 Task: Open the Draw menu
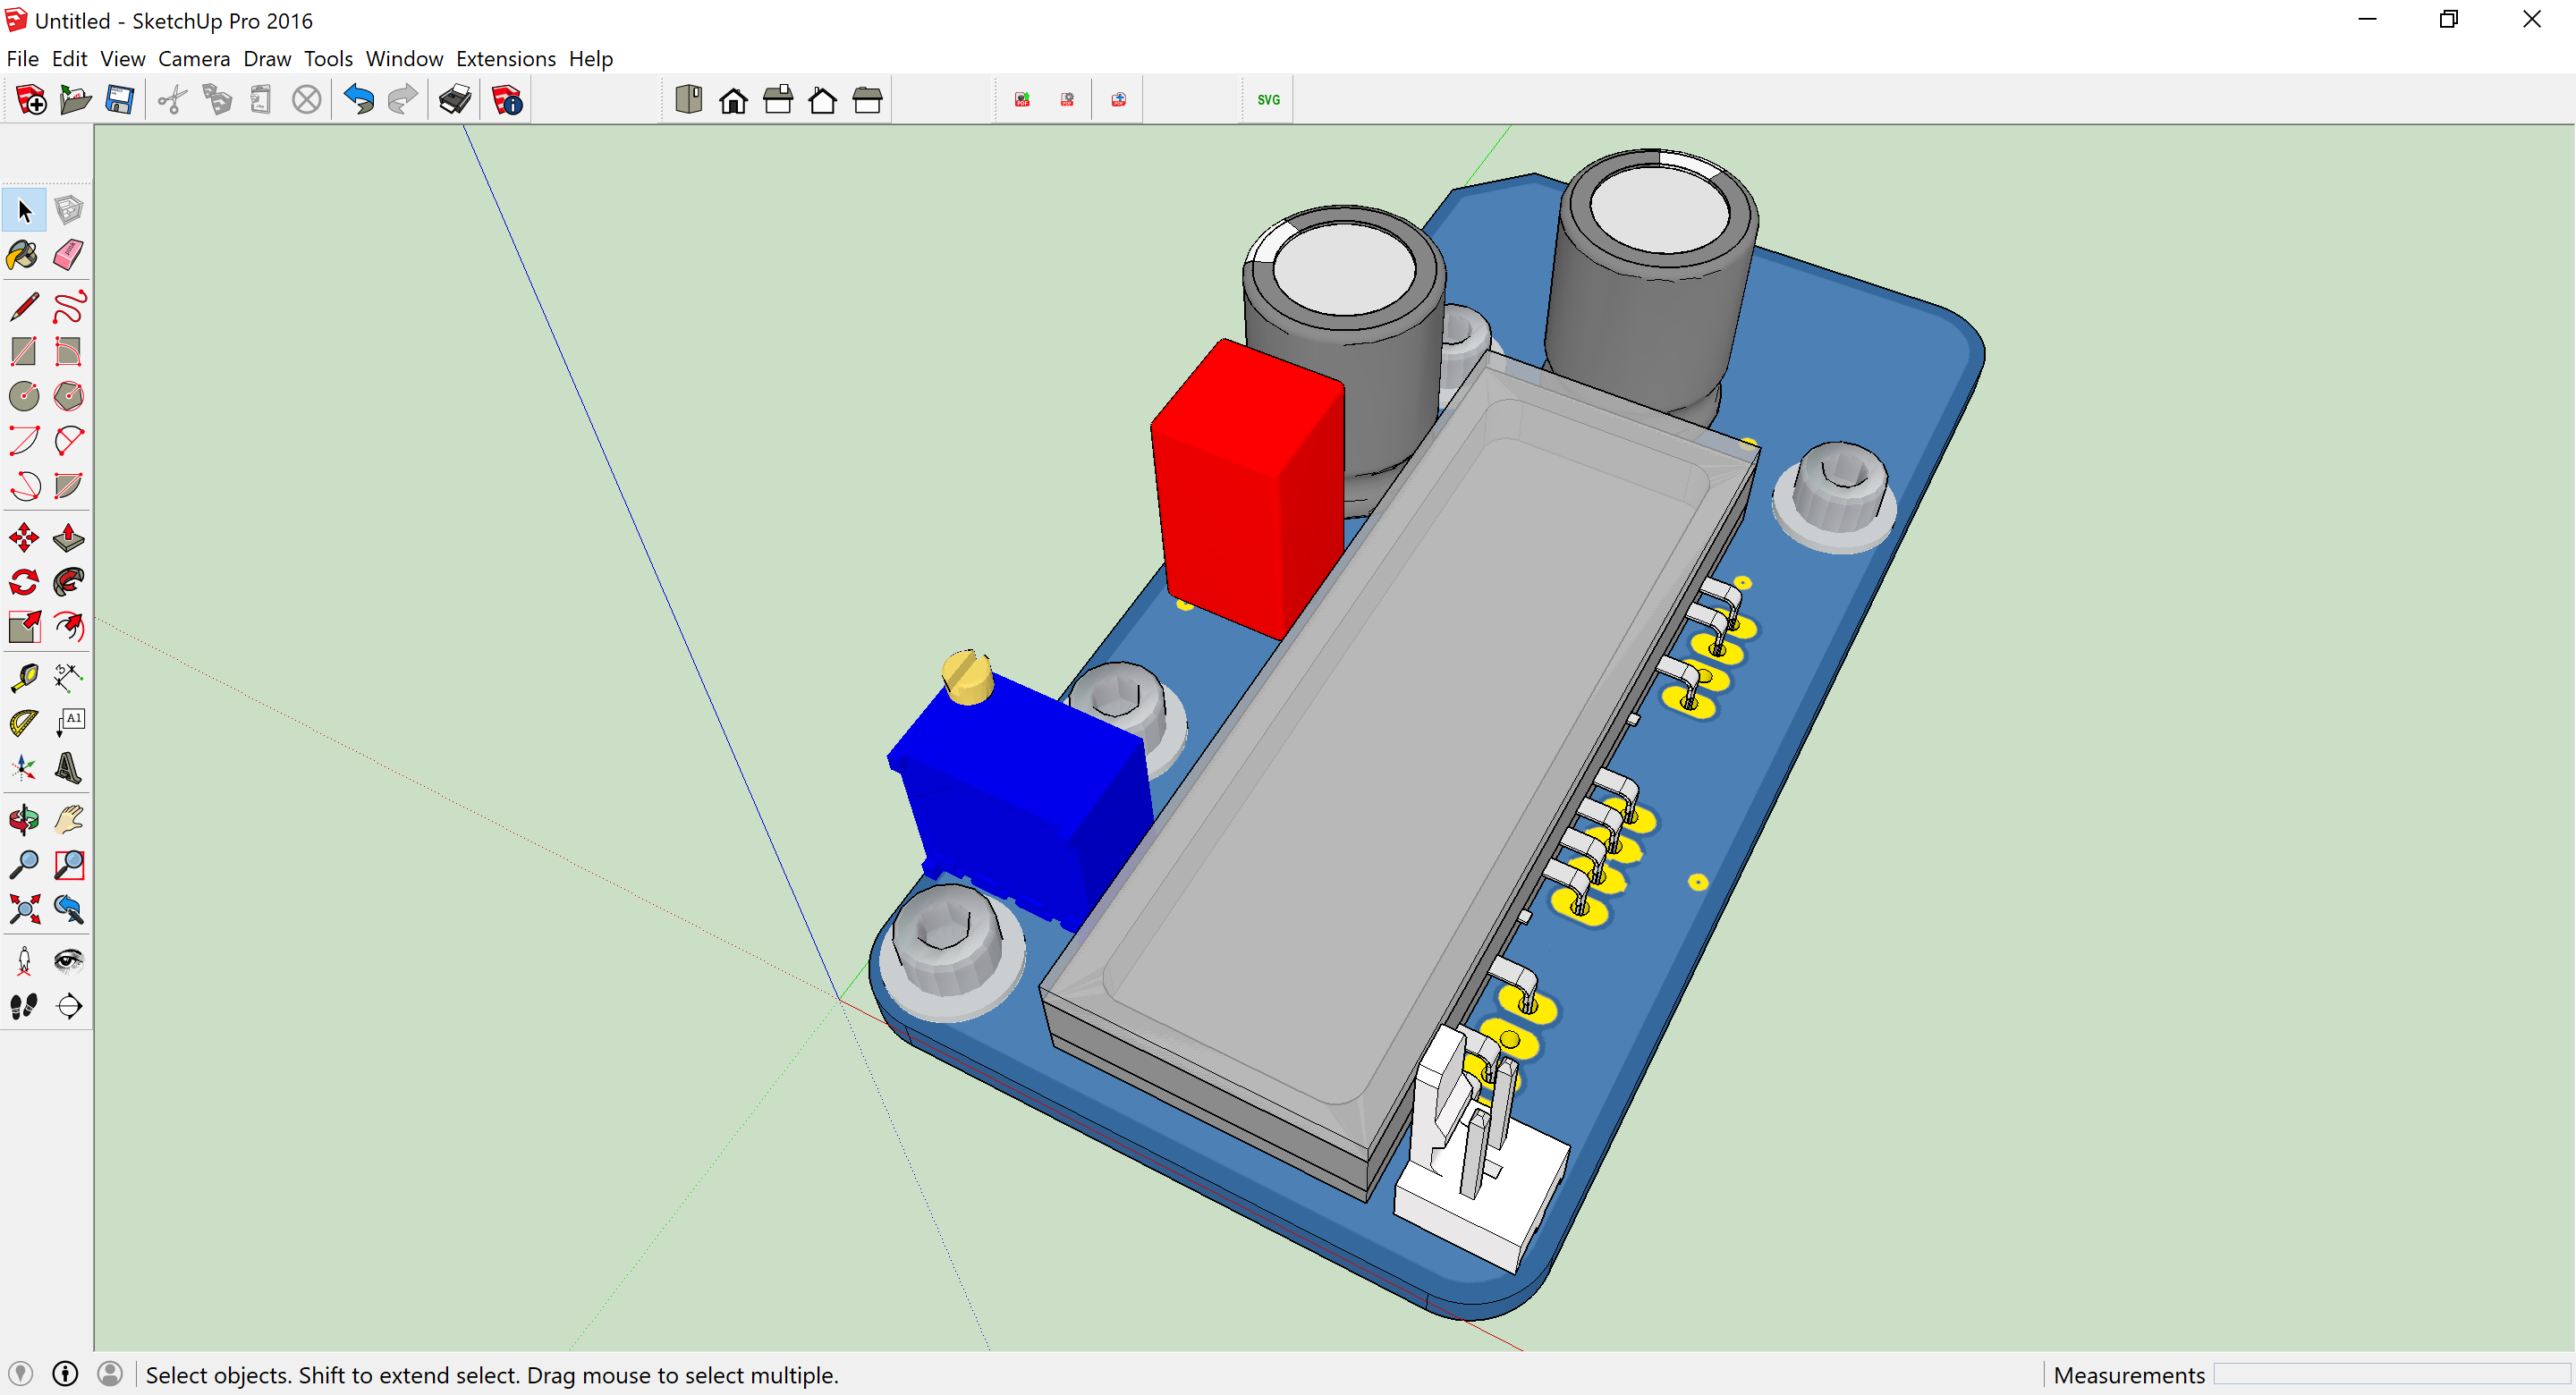267,58
